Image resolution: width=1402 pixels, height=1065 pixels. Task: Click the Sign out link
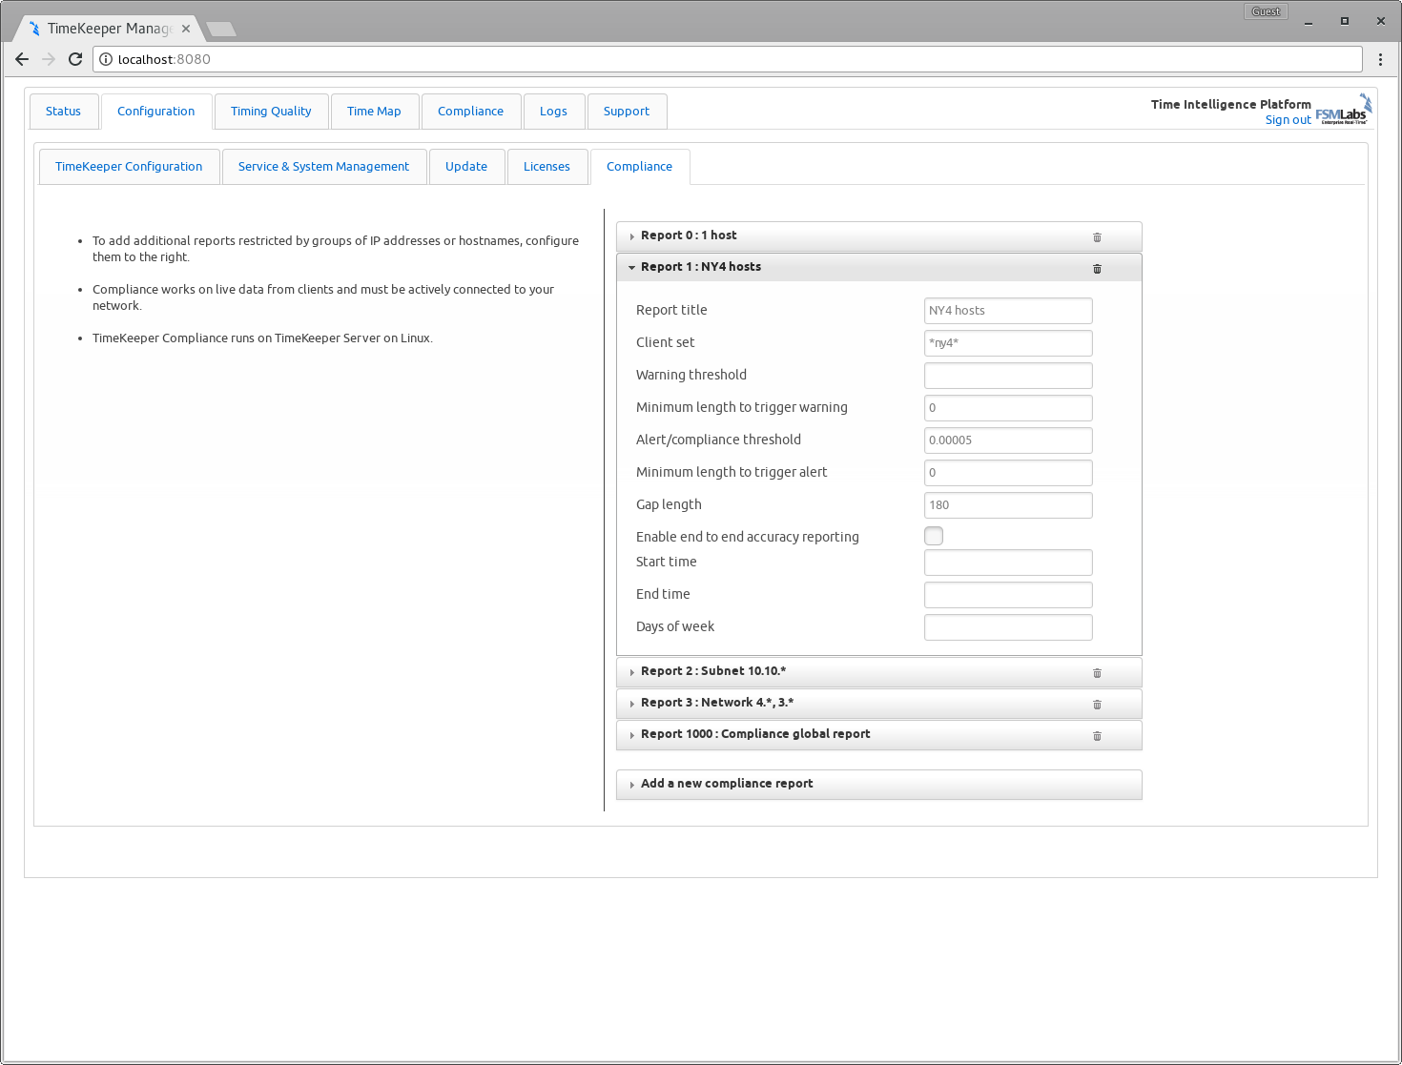point(1288,120)
